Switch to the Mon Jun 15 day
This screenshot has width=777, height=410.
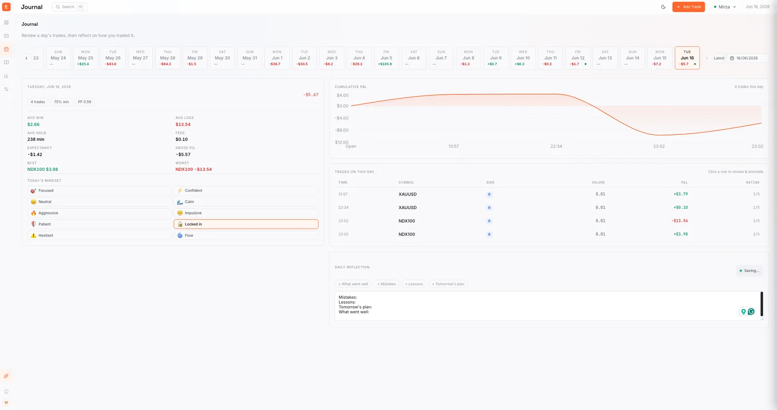[660, 58]
